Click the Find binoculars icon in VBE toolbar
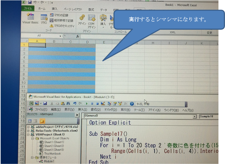Image resolution: width=225 pixels, height=164 pixels. [x=68, y=103]
